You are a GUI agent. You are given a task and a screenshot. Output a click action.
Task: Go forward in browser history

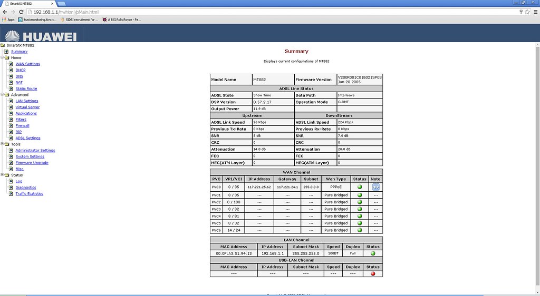[13, 12]
